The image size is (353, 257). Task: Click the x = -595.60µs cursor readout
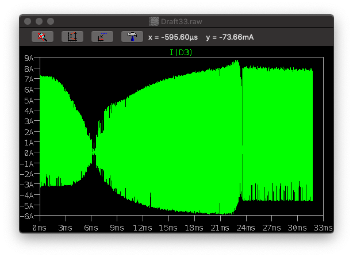point(173,37)
